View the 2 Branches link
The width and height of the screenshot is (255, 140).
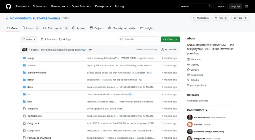pyautogui.click(x=49, y=39)
